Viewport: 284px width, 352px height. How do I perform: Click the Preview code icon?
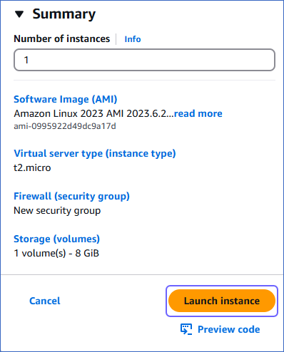click(x=186, y=329)
